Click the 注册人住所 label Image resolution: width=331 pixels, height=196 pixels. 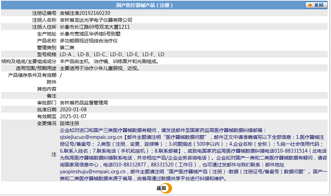pyautogui.click(x=44, y=27)
